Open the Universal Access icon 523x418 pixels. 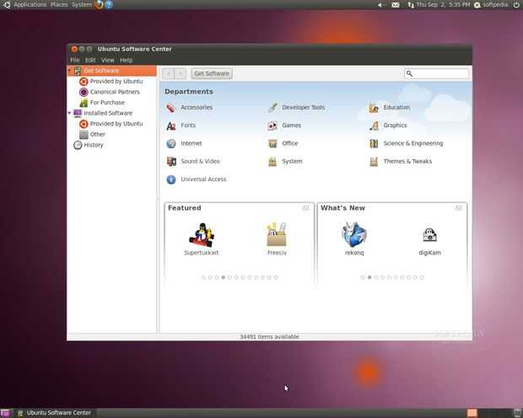coord(170,180)
